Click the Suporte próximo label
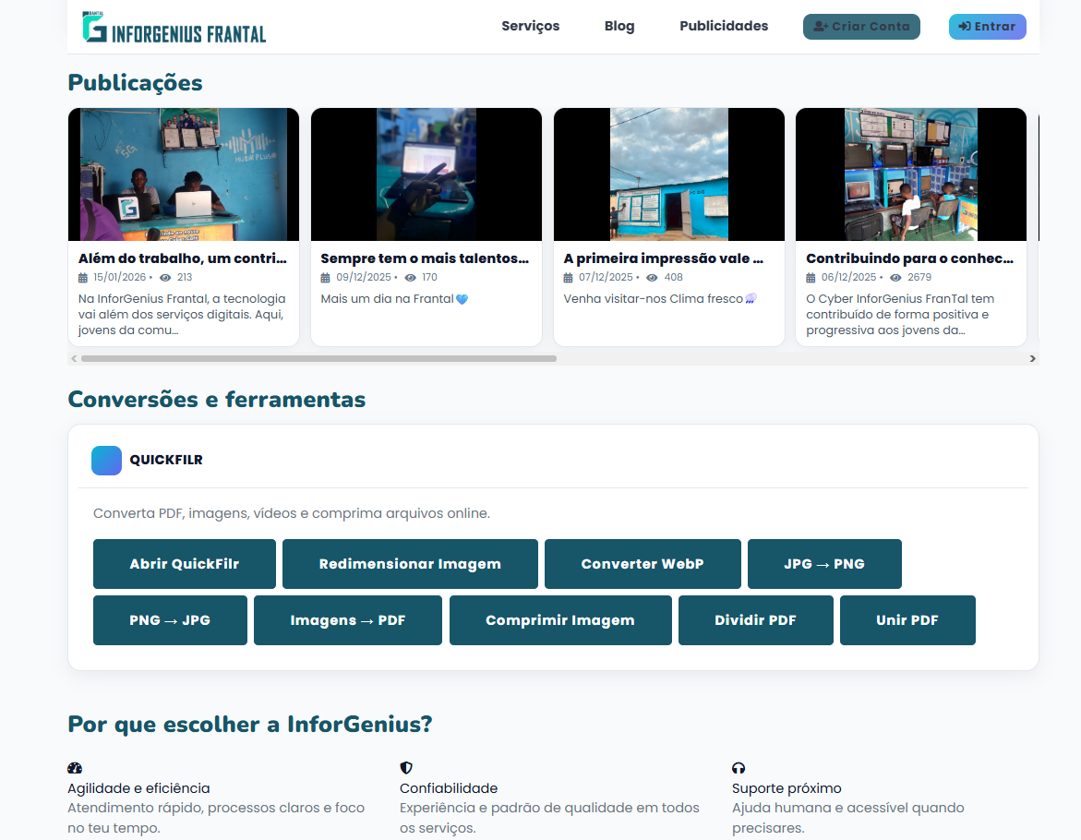Image resolution: width=1081 pixels, height=840 pixels. pyautogui.click(x=787, y=788)
